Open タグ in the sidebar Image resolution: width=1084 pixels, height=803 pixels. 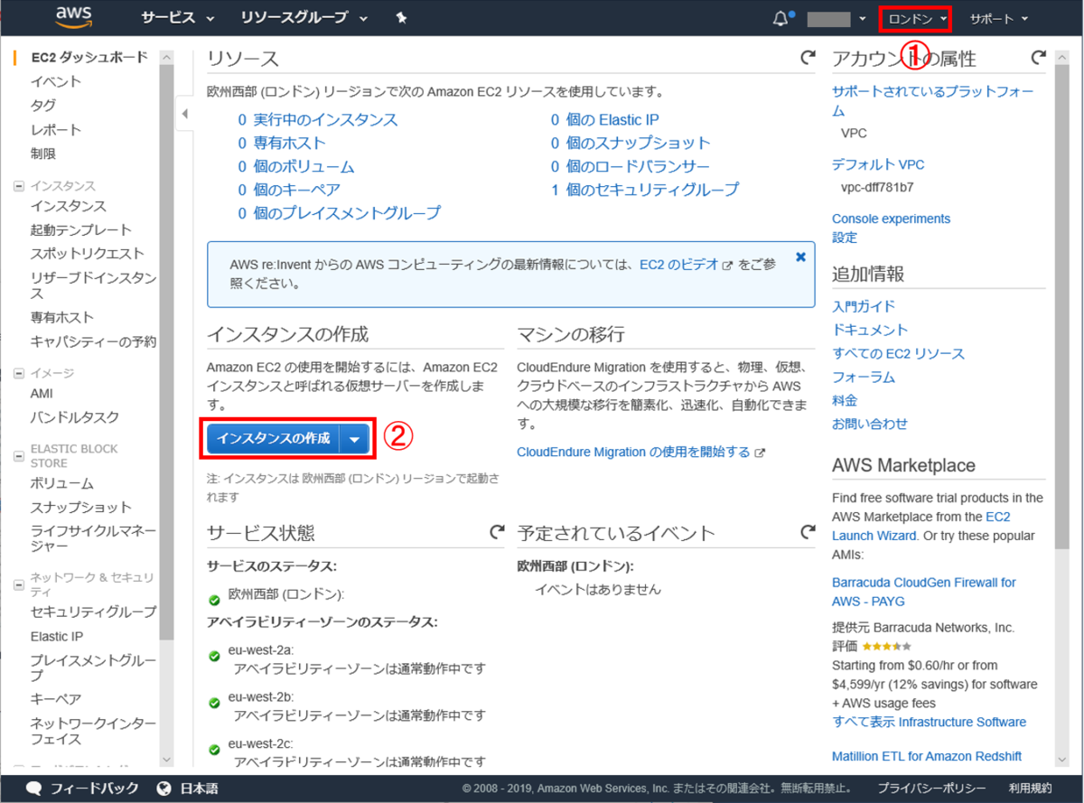click(x=42, y=105)
